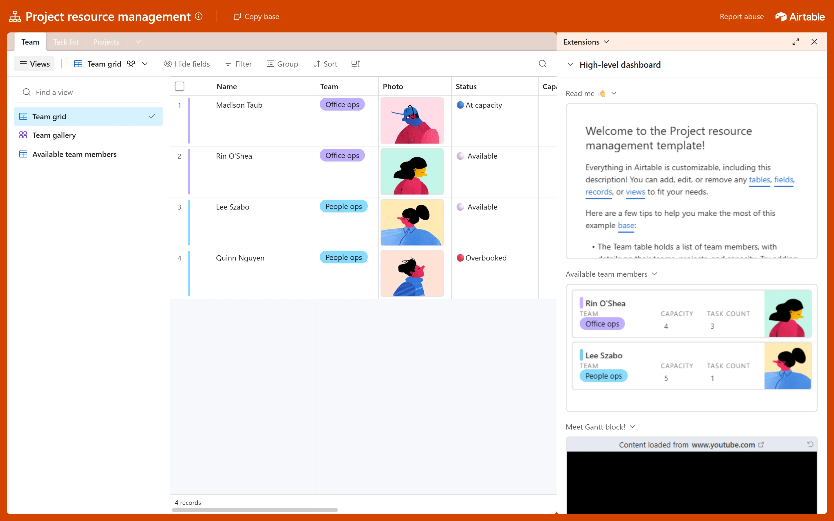Image resolution: width=834 pixels, height=521 pixels.
Task: Click Report abuse link
Action: pos(742,16)
